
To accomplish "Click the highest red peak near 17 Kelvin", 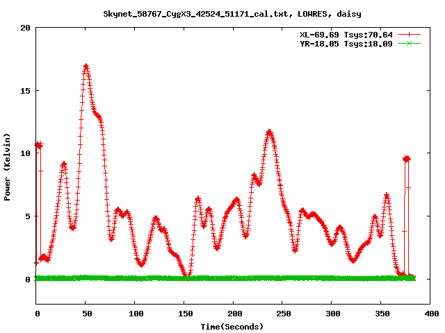I will 86,67.
